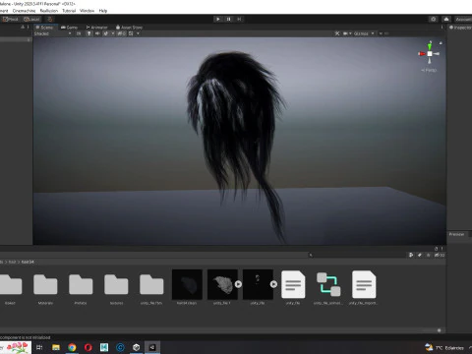
Task: Select the unity_file prefab variant asset icon
Action: click(x=328, y=284)
